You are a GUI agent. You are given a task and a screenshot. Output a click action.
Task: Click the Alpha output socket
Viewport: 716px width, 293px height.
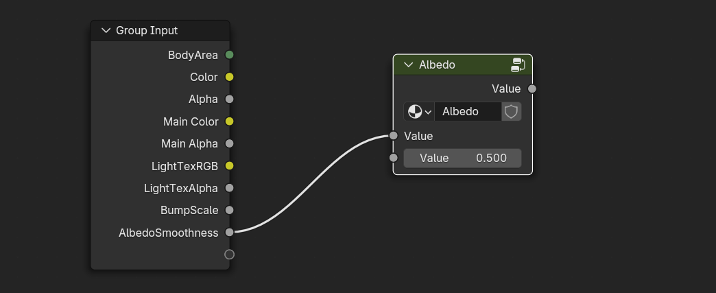[x=230, y=99]
